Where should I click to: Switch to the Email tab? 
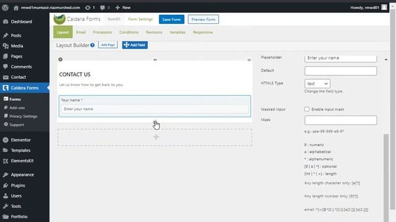pos(81,32)
